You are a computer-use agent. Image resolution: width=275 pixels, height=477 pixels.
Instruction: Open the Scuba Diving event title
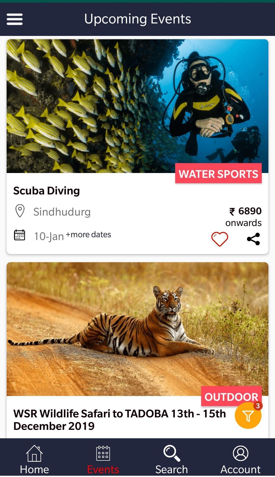(x=47, y=191)
